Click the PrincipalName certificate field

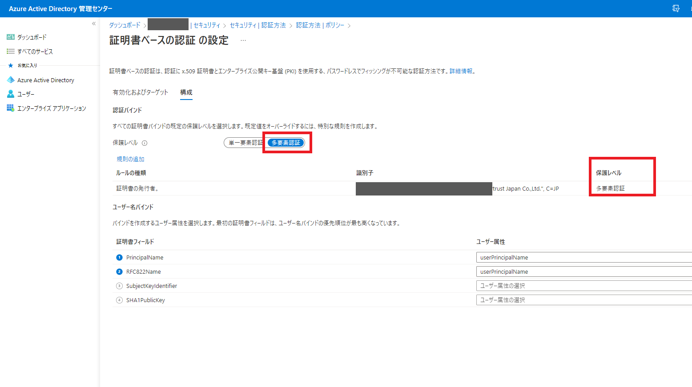click(145, 257)
